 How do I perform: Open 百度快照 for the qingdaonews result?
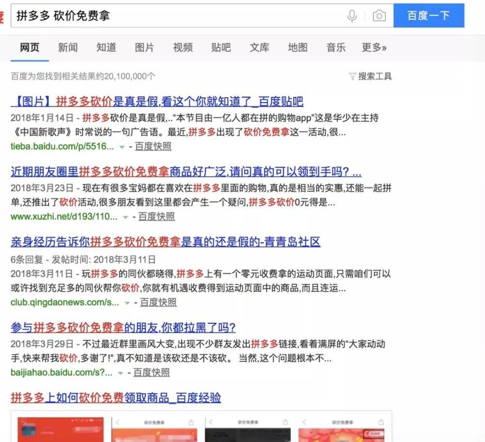click(x=159, y=302)
